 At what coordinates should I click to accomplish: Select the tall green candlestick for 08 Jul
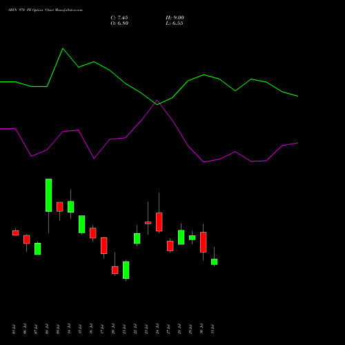(x=49, y=195)
